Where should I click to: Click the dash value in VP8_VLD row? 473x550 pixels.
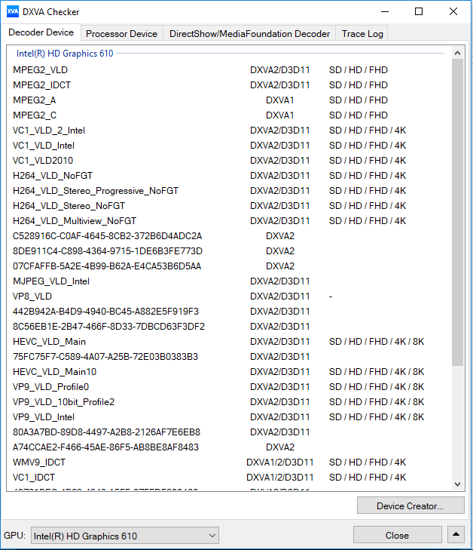331,297
